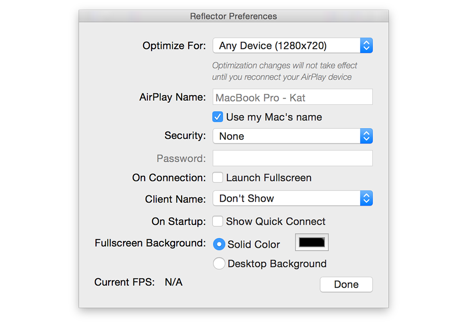The height and width of the screenshot is (324, 468).
Task: Click the optimization changes hint text
Action: (284, 71)
